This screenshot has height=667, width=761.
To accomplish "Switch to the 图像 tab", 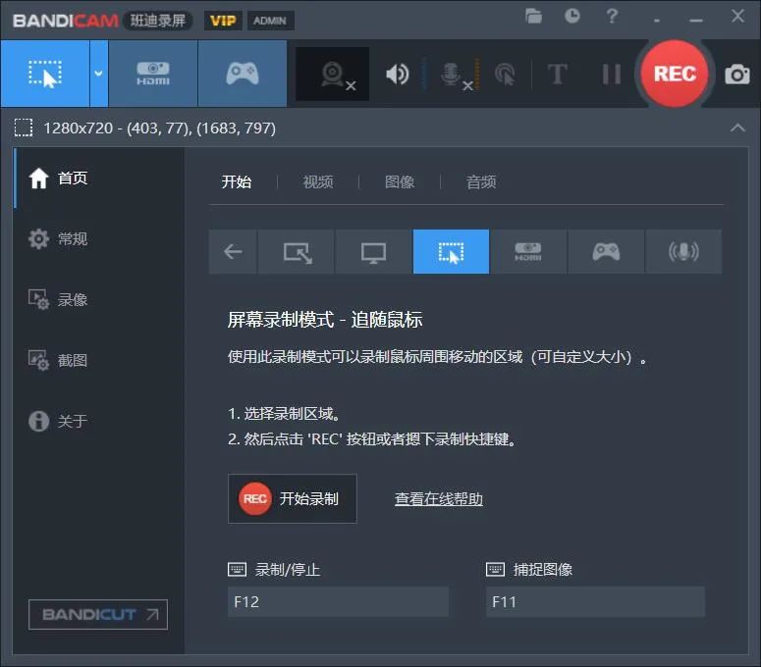I will point(400,181).
